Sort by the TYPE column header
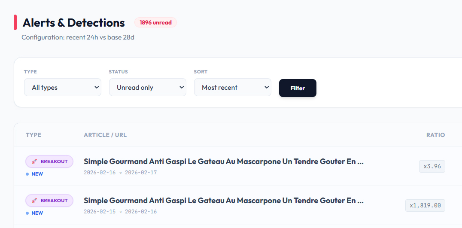The width and height of the screenshot is (462, 228). click(33, 135)
